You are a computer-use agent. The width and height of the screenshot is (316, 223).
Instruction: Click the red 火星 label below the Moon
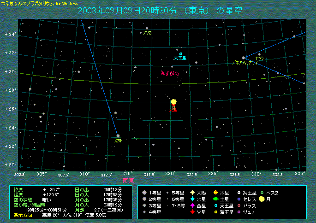[x=173, y=111]
